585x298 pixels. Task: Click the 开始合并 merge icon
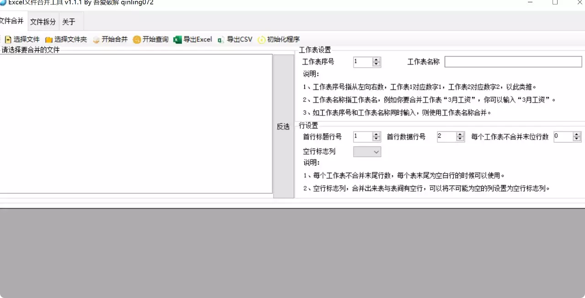click(x=96, y=39)
